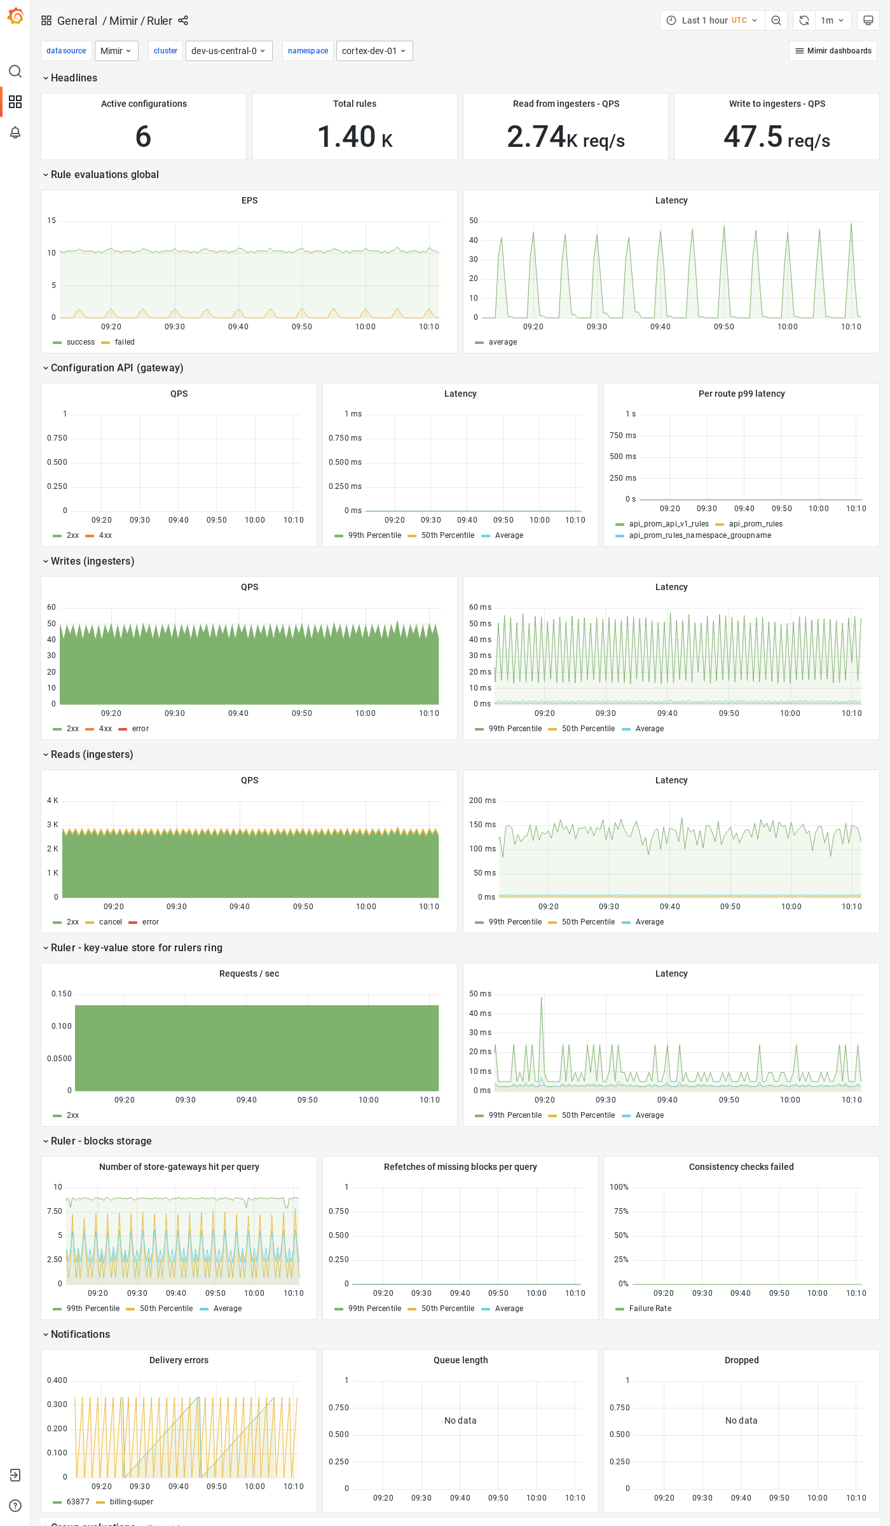The height and width of the screenshot is (1526, 890).
Task: Collapse the Headlines row
Action: (x=74, y=78)
